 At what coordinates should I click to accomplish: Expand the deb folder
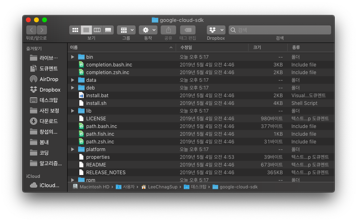[x=72, y=88]
